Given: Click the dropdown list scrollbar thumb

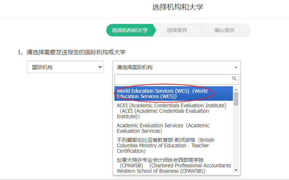Looking at the screenshot, I should (236, 99).
